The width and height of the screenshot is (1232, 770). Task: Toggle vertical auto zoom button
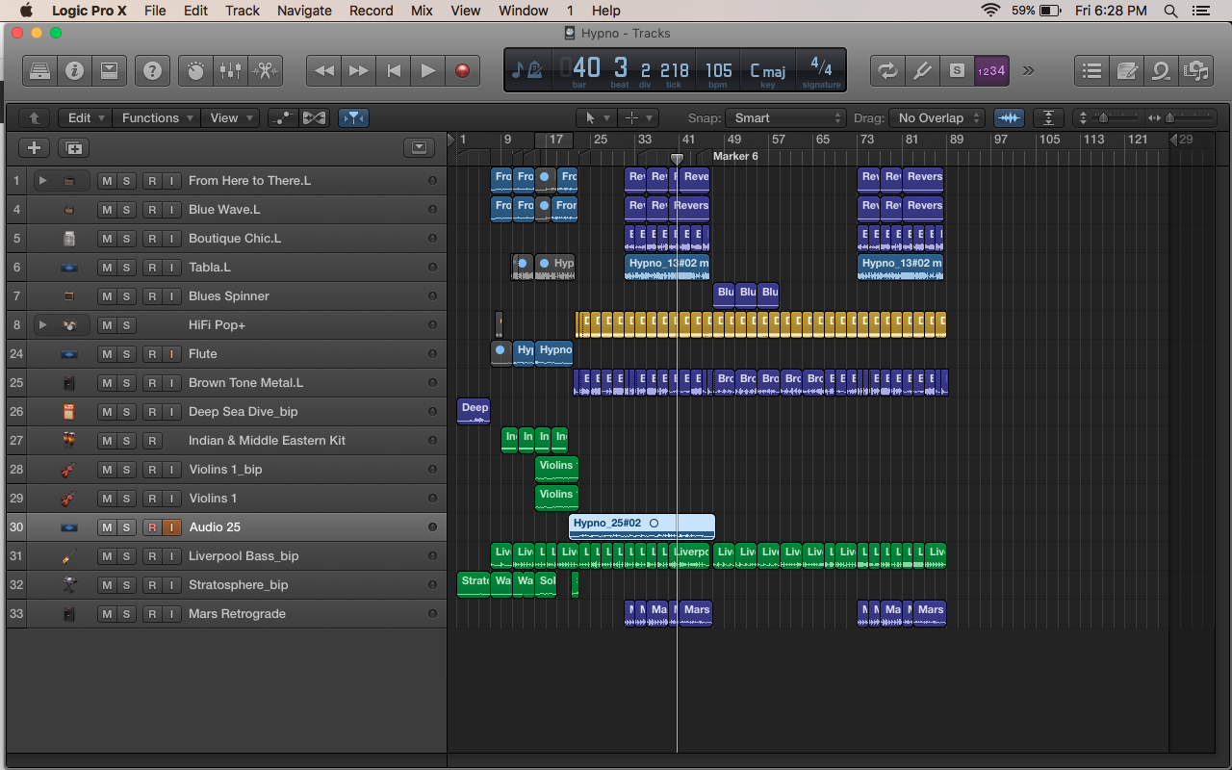(x=1048, y=118)
